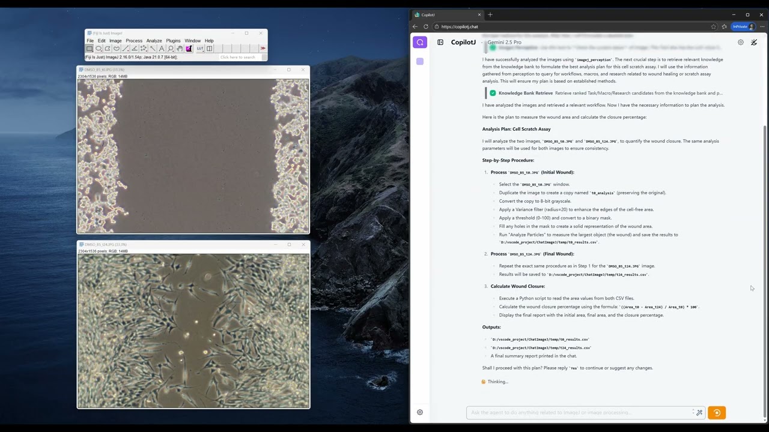The width and height of the screenshot is (769, 432).
Task: Open the Image menu in ImageJ
Action: 115,41
